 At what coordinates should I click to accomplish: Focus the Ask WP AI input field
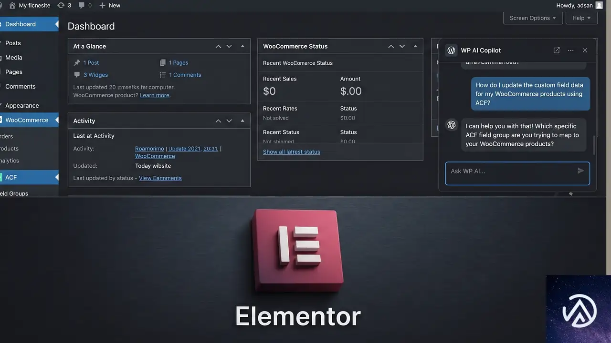point(517,173)
